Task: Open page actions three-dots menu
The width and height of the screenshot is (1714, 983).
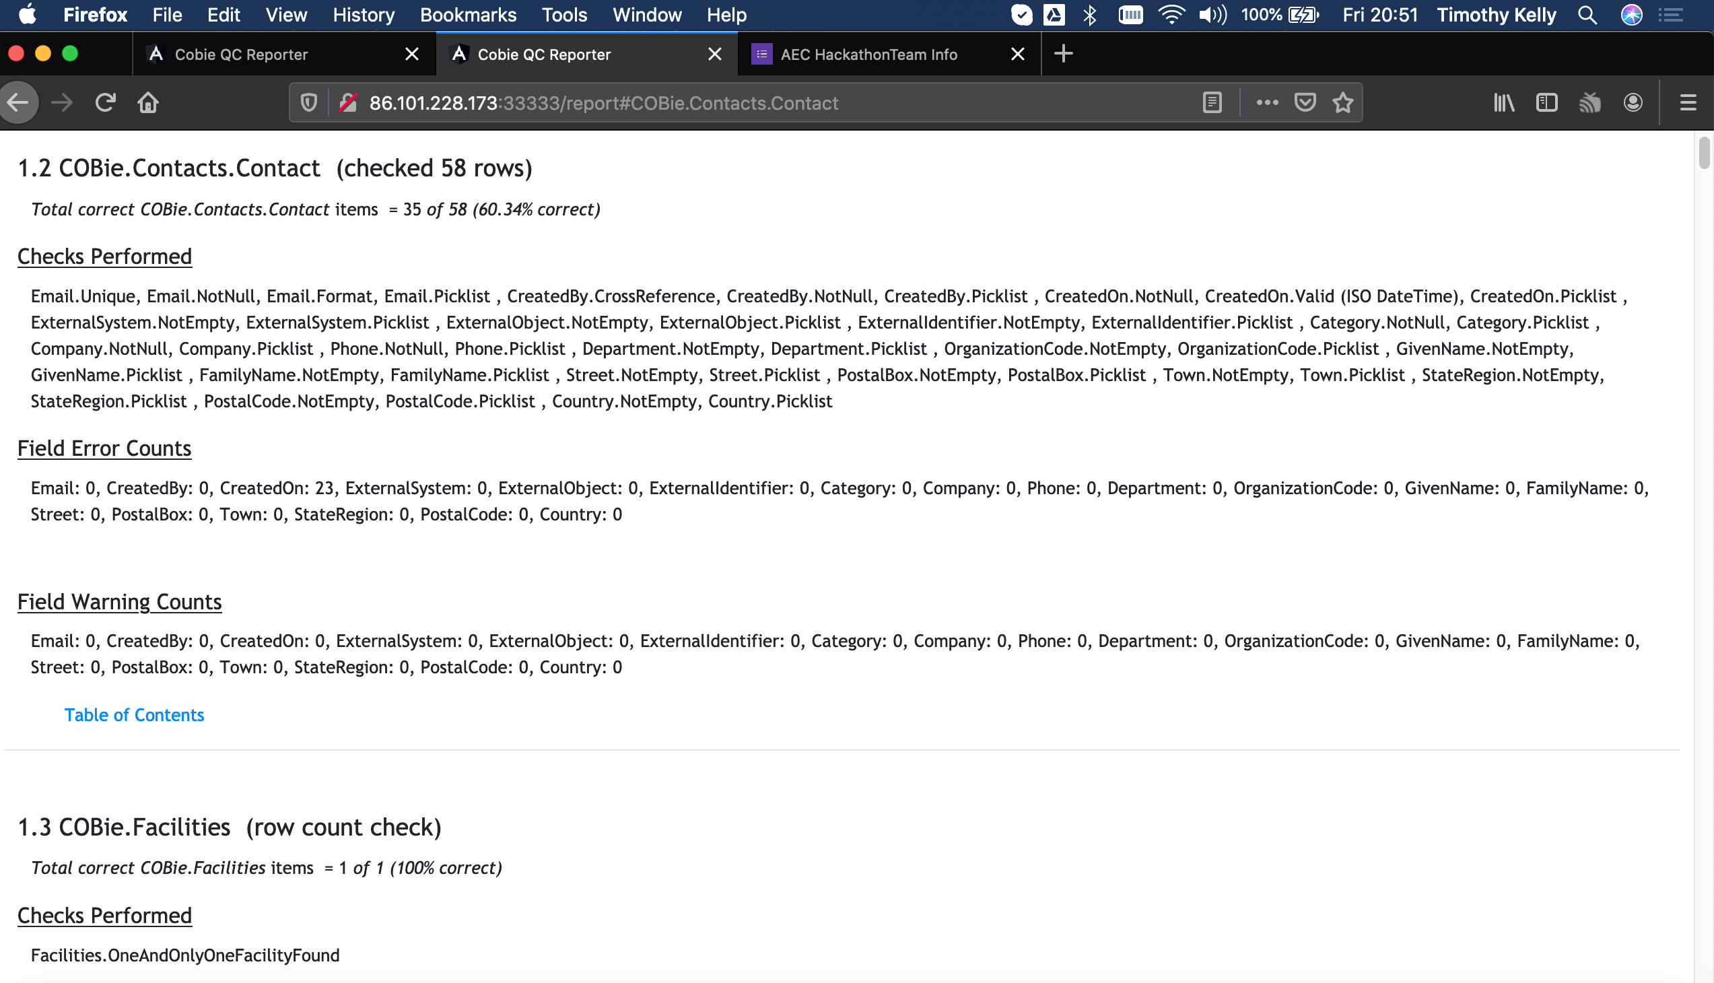Action: point(1266,102)
